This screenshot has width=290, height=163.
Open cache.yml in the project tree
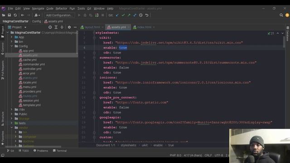tap(29, 60)
